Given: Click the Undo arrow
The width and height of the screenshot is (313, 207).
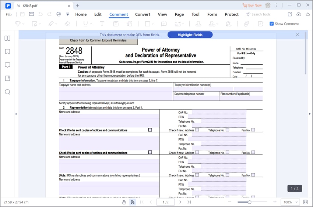Looking at the screenshot, I should coord(41,14).
